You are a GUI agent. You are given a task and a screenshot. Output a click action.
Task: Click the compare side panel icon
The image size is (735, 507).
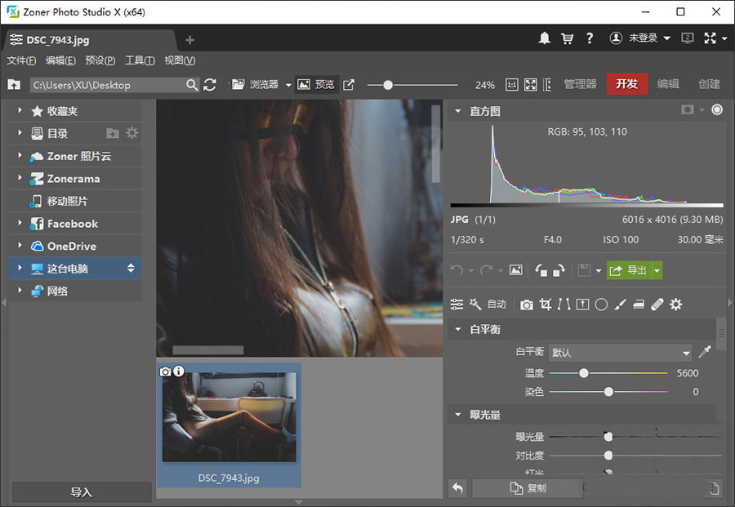(547, 84)
